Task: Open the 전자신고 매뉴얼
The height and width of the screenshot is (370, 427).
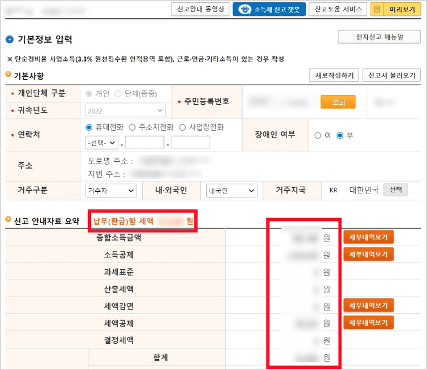Action: (x=379, y=37)
